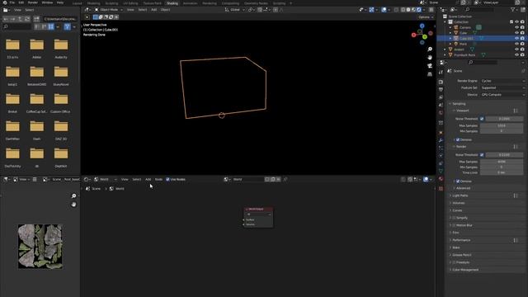The height and width of the screenshot is (297, 528).
Task: Hide the Camera using its eye icon
Action: point(516,27)
